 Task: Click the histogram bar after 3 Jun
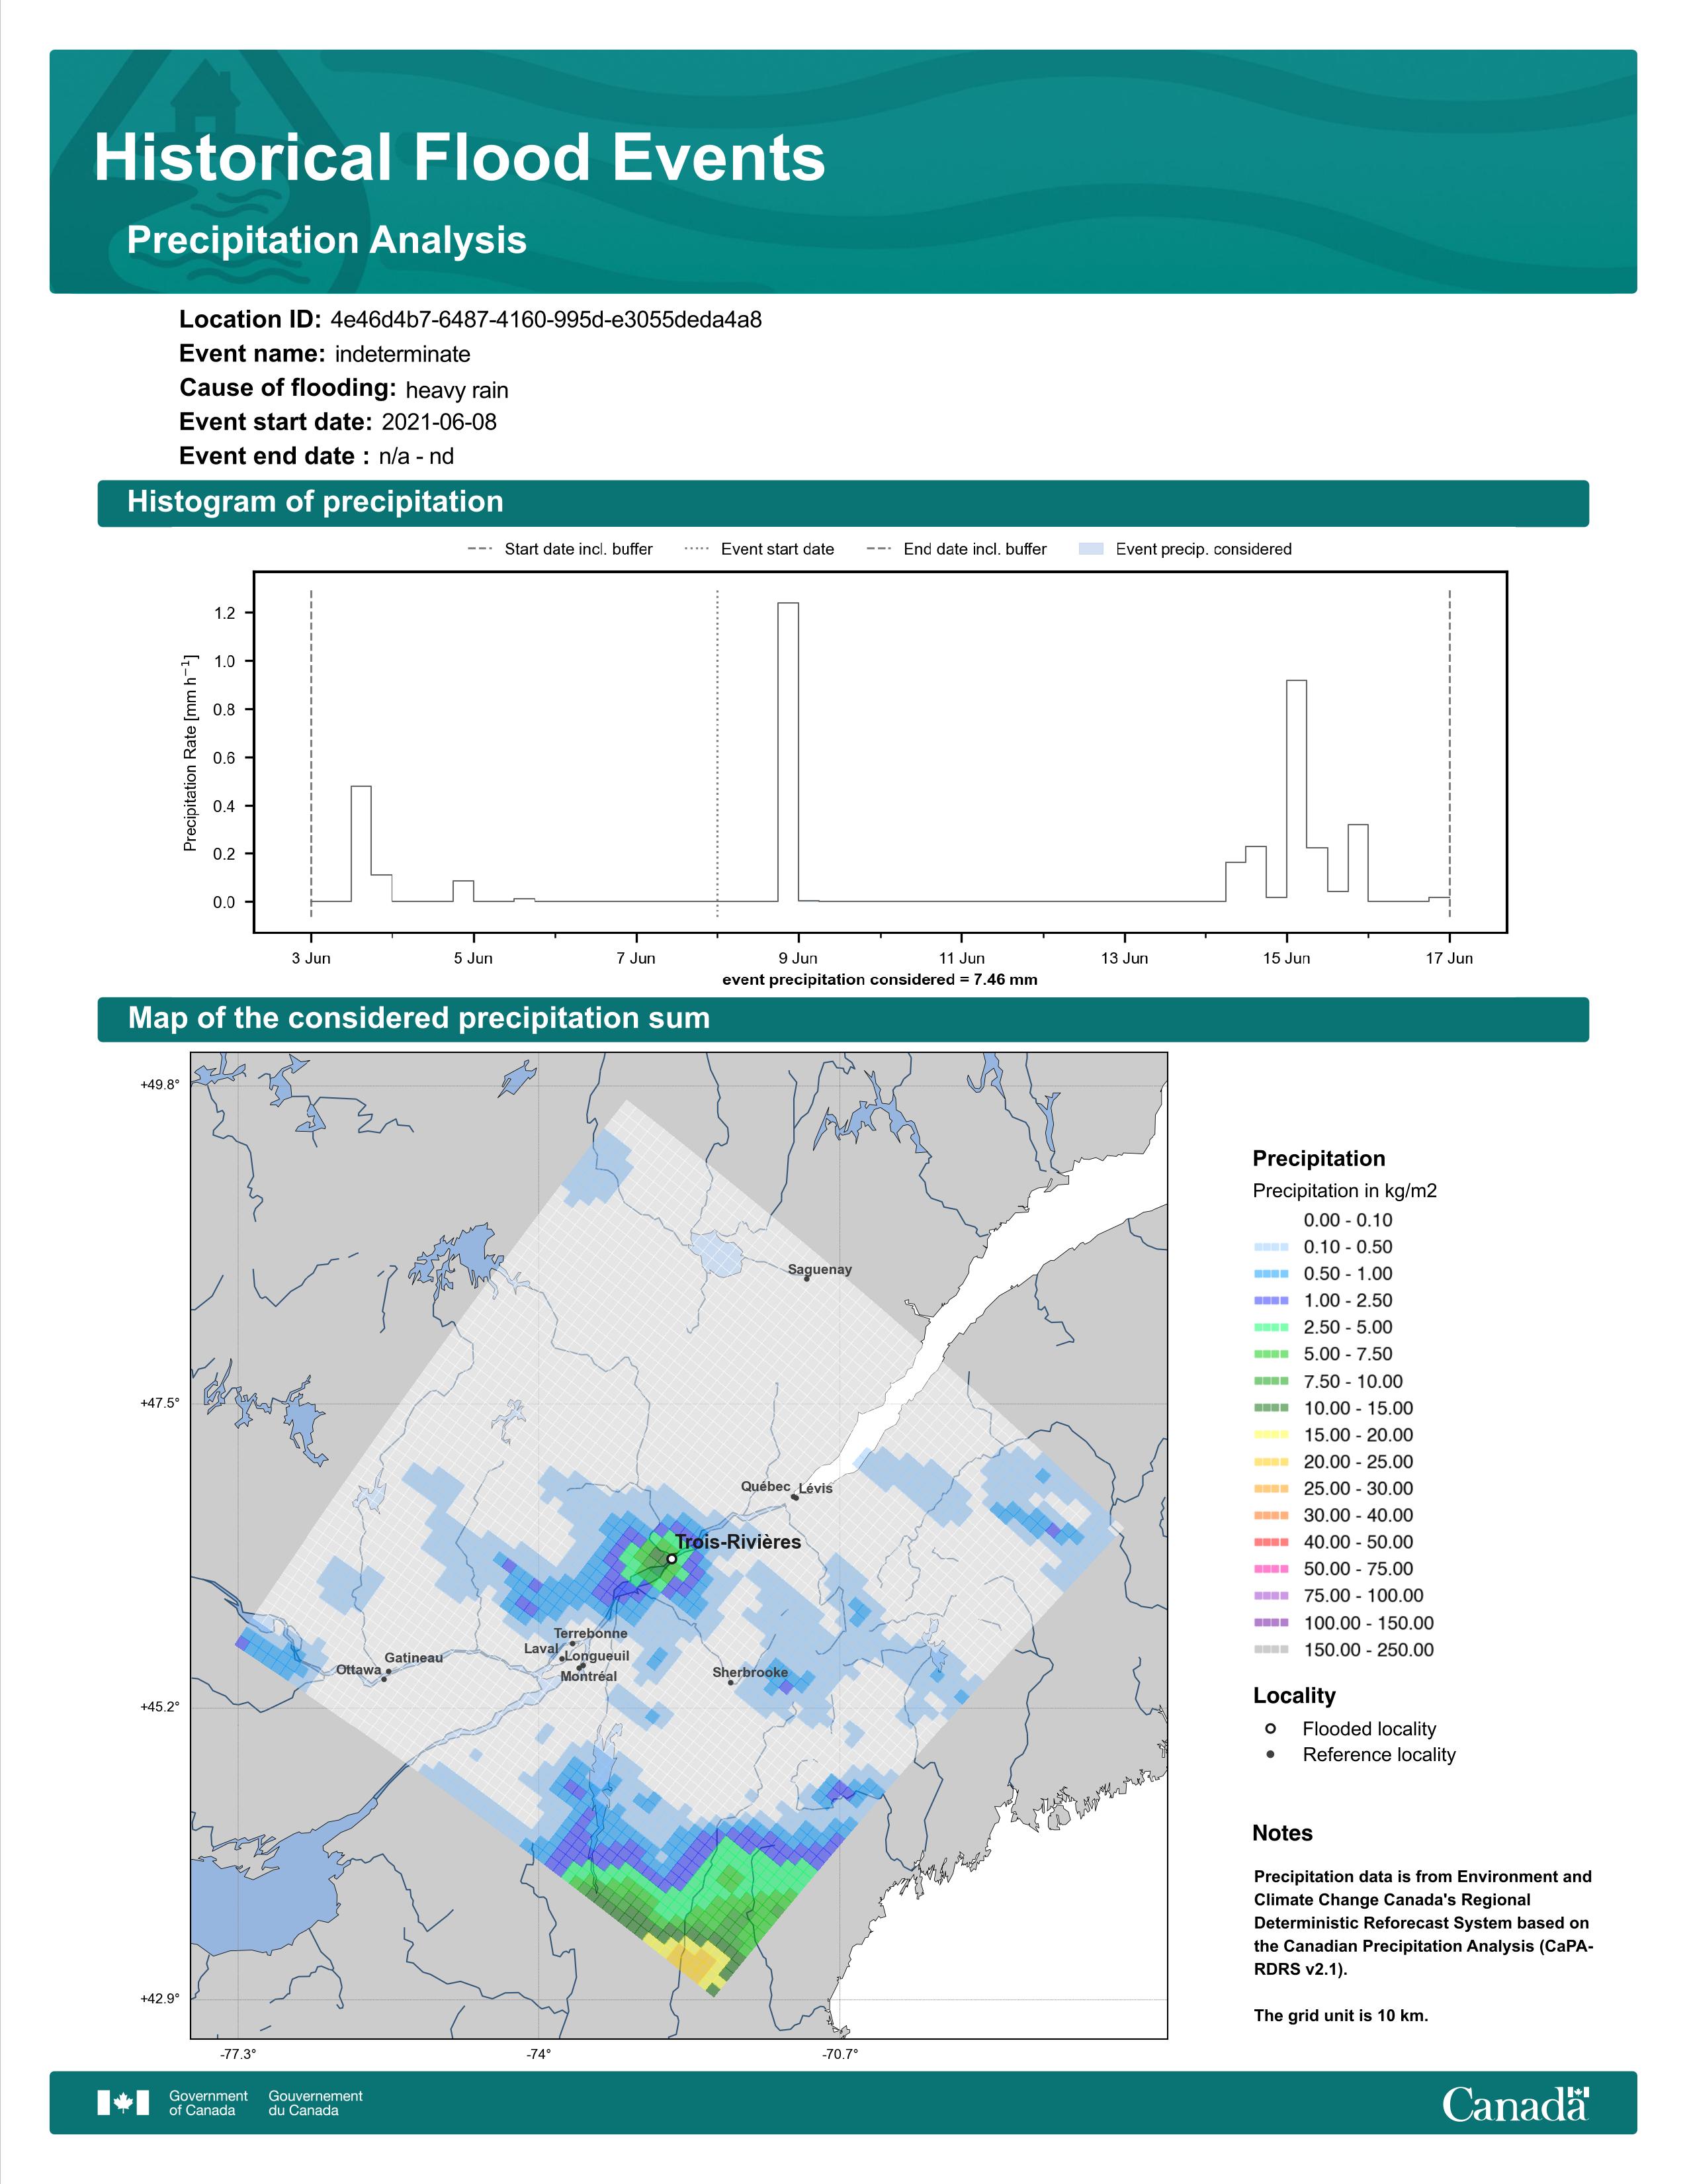pyautogui.click(x=361, y=844)
